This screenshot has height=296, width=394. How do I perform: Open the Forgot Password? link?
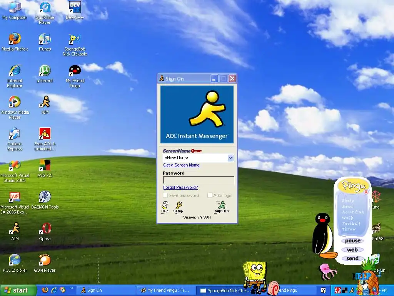[x=180, y=188]
